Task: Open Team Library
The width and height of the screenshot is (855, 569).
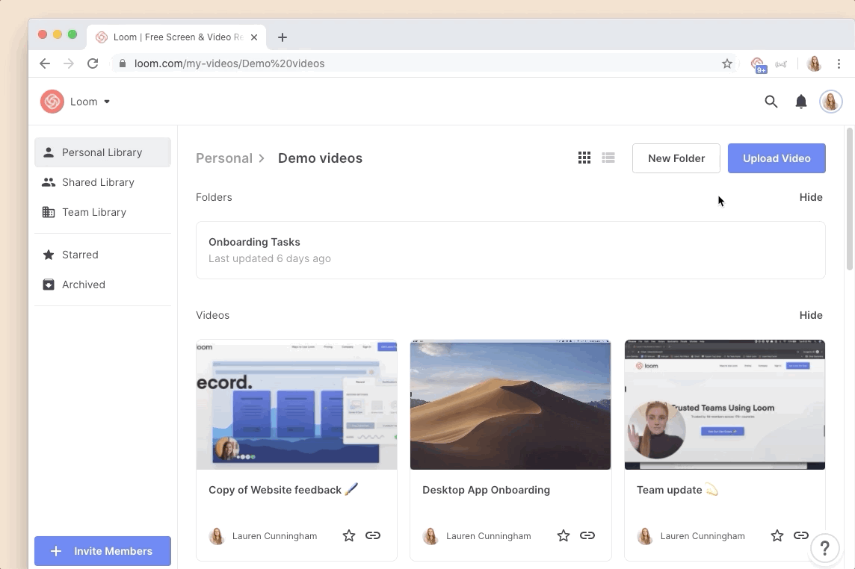Action: point(102,212)
